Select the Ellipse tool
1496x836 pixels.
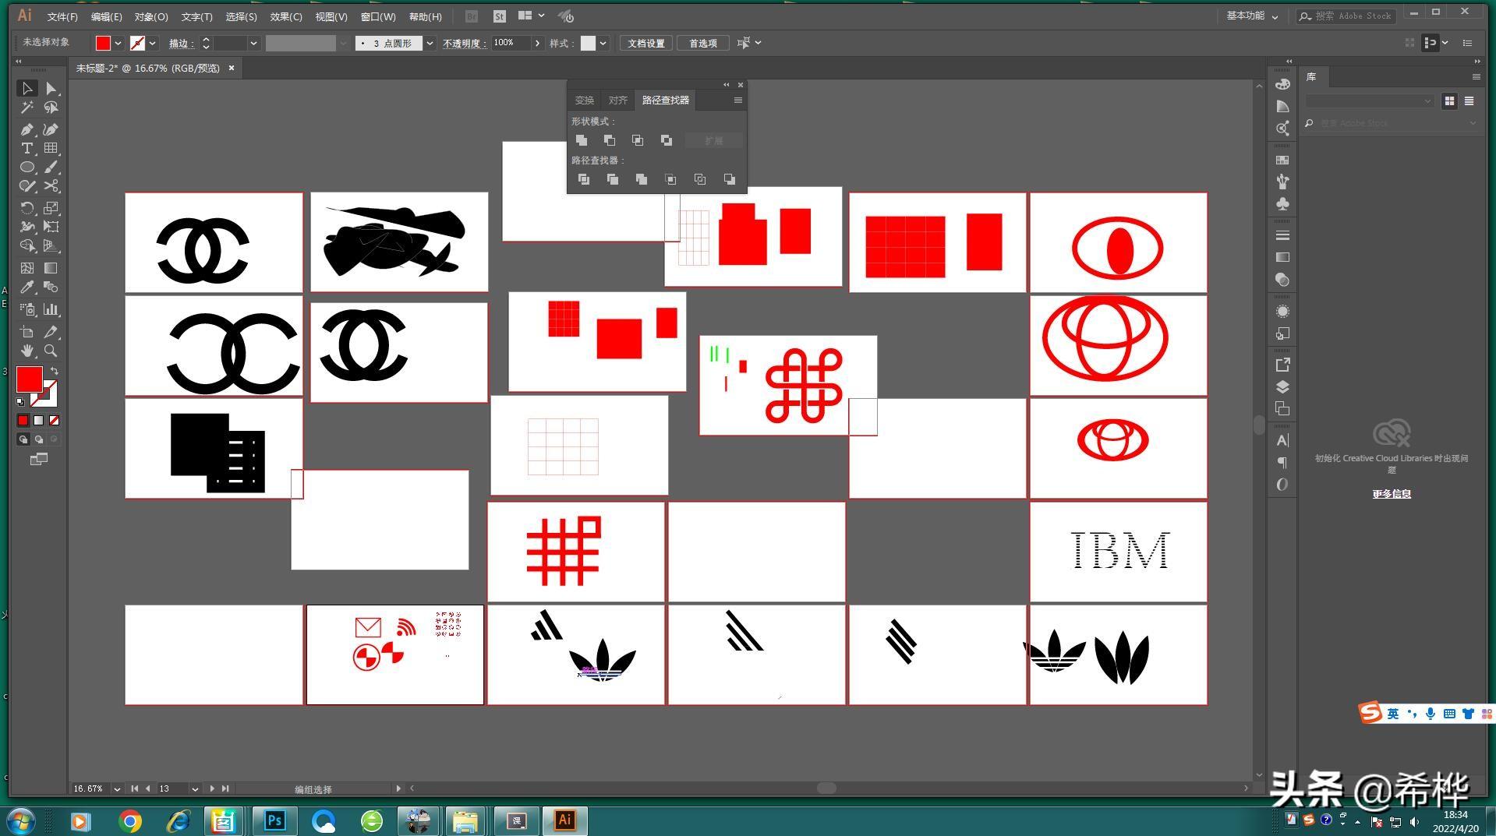(x=27, y=167)
